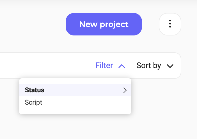Create a new project
Viewport: 197px width, 139px height.
point(104,24)
